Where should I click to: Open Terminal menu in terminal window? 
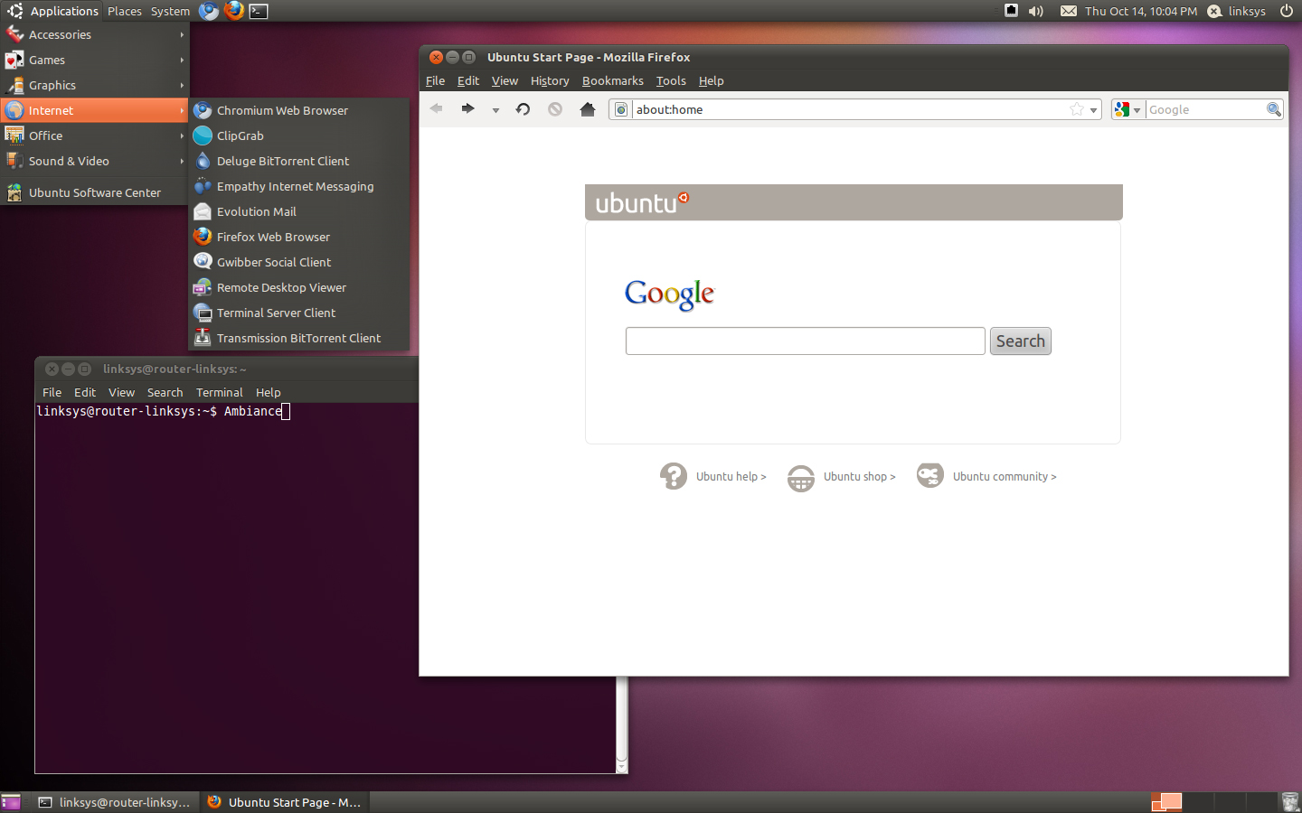(x=220, y=392)
